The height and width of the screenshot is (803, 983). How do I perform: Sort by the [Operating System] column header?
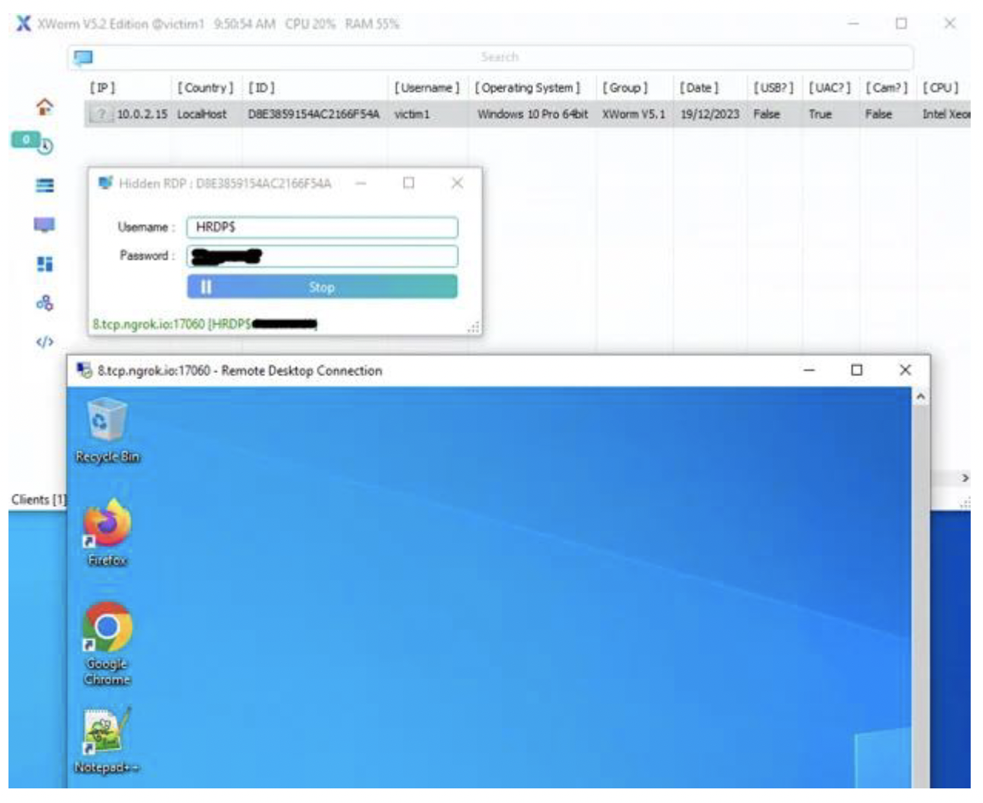tap(528, 88)
